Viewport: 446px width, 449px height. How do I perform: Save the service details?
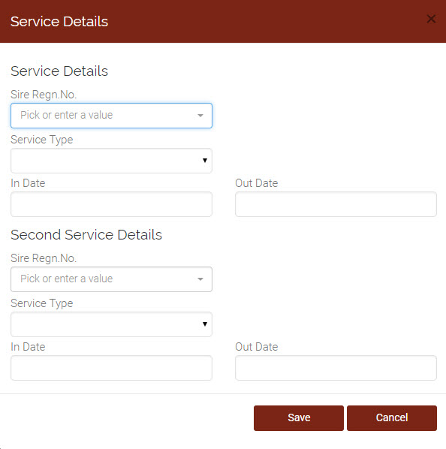tap(299, 417)
